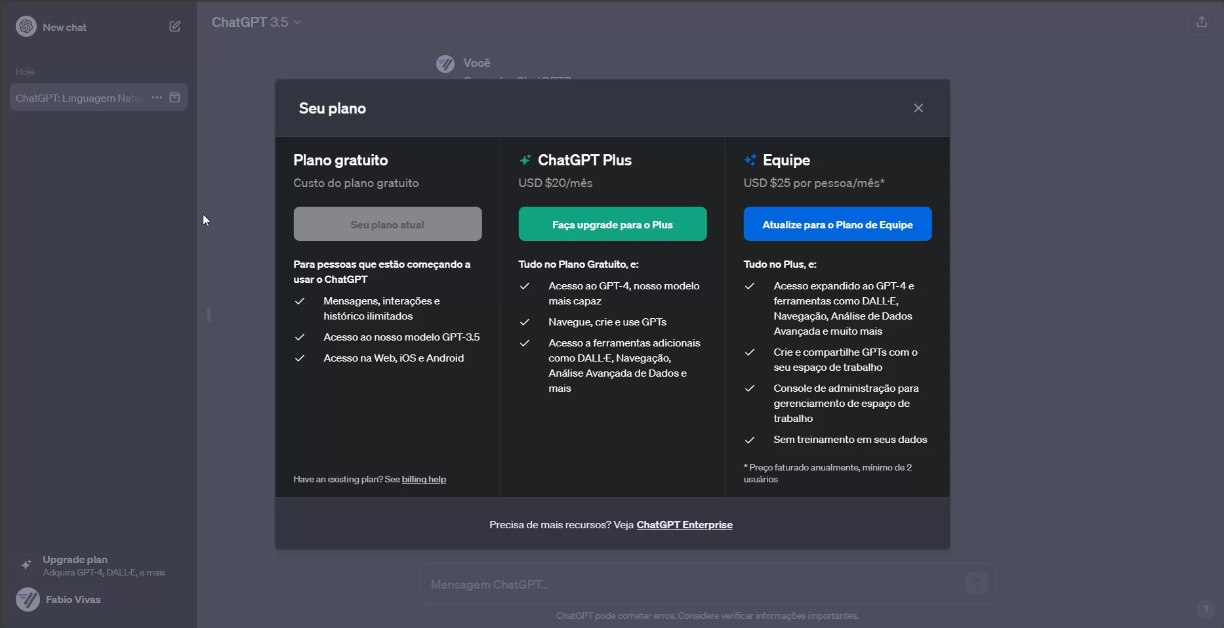Click the ChatGPT Plus plan title
This screenshot has height=628, width=1224.
584,160
